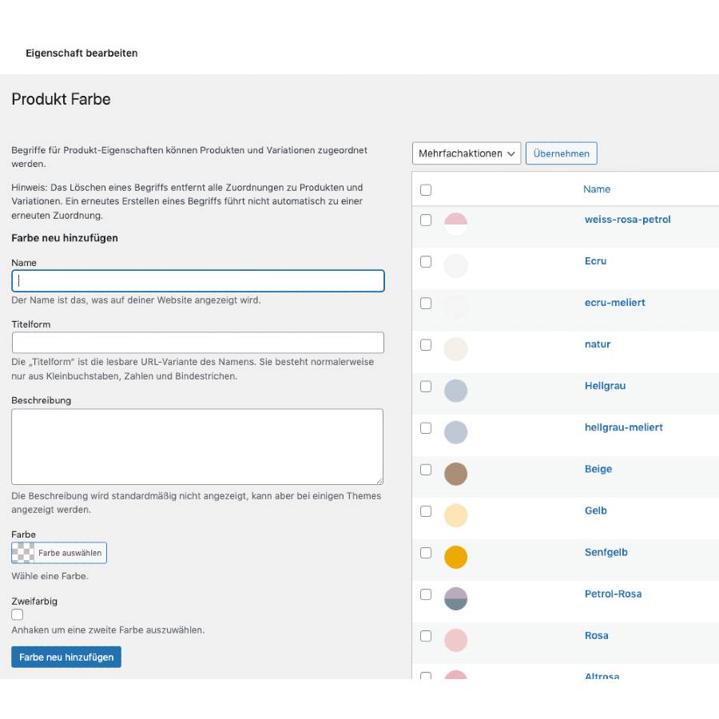
Task: Click the Übernehmen button
Action: click(562, 153)
